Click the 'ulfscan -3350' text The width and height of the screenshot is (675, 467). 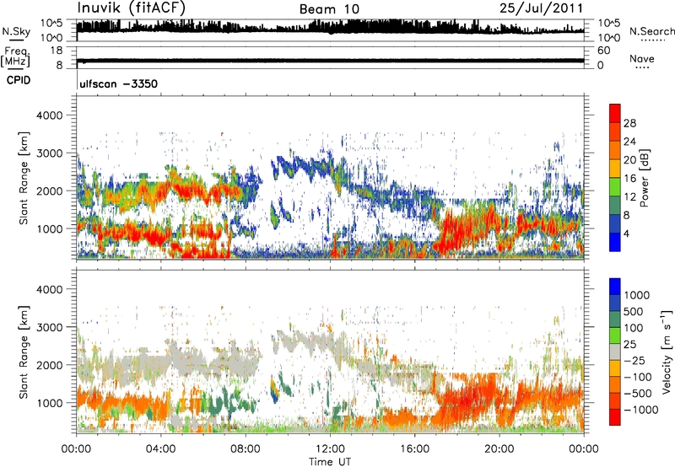point(118,83)
